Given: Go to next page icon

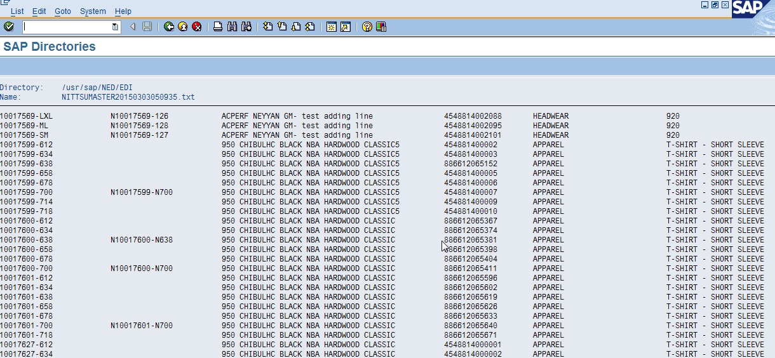Looking at the screenshot, I should click(295, 27).
